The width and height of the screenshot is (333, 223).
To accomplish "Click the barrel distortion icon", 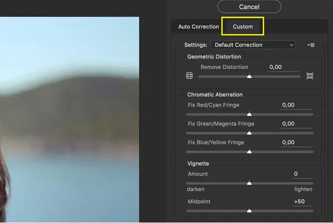I will coord(189,76).
